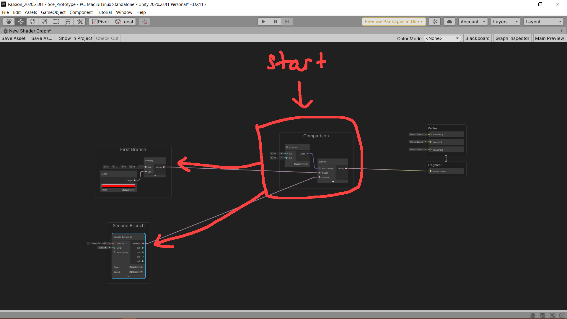Toggle Local handle orientation mode
The width and height of the screenshot is (567, 319).
click(124, 21)
